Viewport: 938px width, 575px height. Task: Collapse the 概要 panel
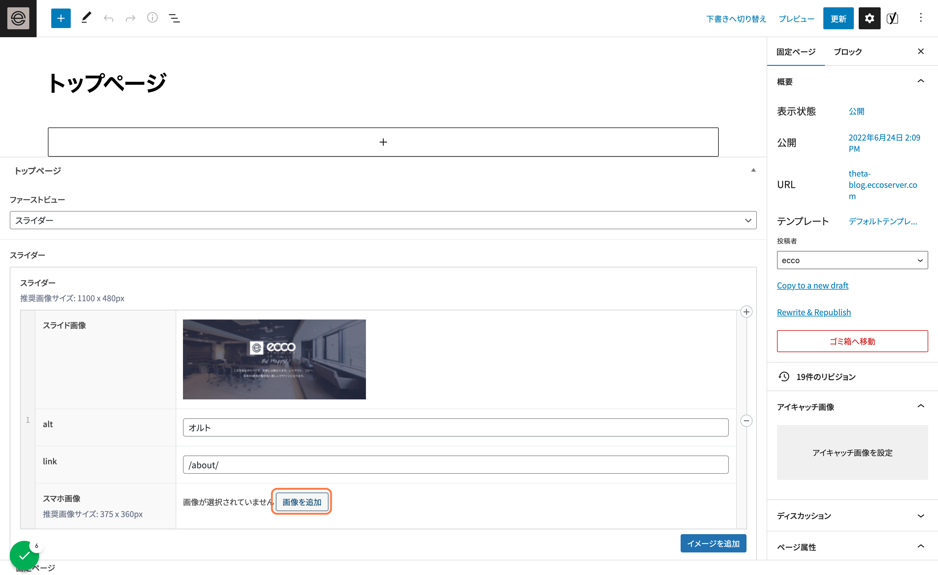pyautogui.click(x=921, y=81)
